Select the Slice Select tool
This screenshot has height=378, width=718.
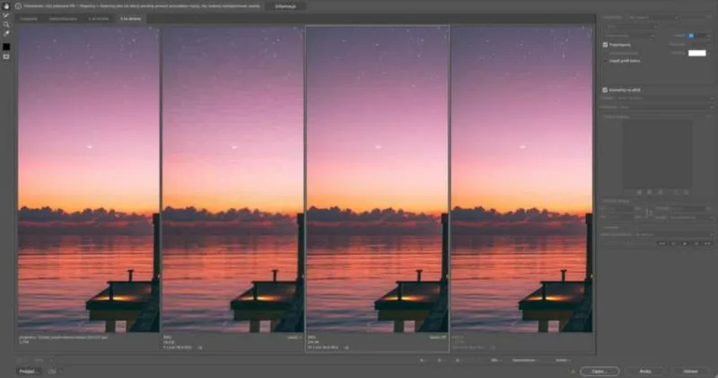coord(6,15)
